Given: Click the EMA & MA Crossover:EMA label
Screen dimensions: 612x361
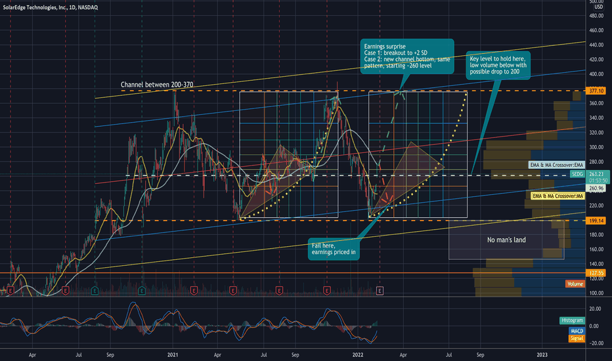Looking at the screenshot, I should [x=557, y=165].
